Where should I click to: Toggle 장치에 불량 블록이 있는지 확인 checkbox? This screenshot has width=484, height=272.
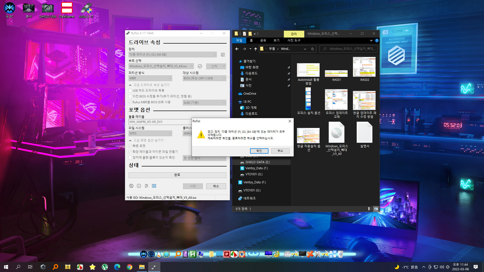[x=130, y=157]
